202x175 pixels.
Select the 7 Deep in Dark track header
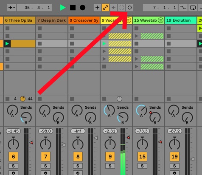[x=52, y=20]
